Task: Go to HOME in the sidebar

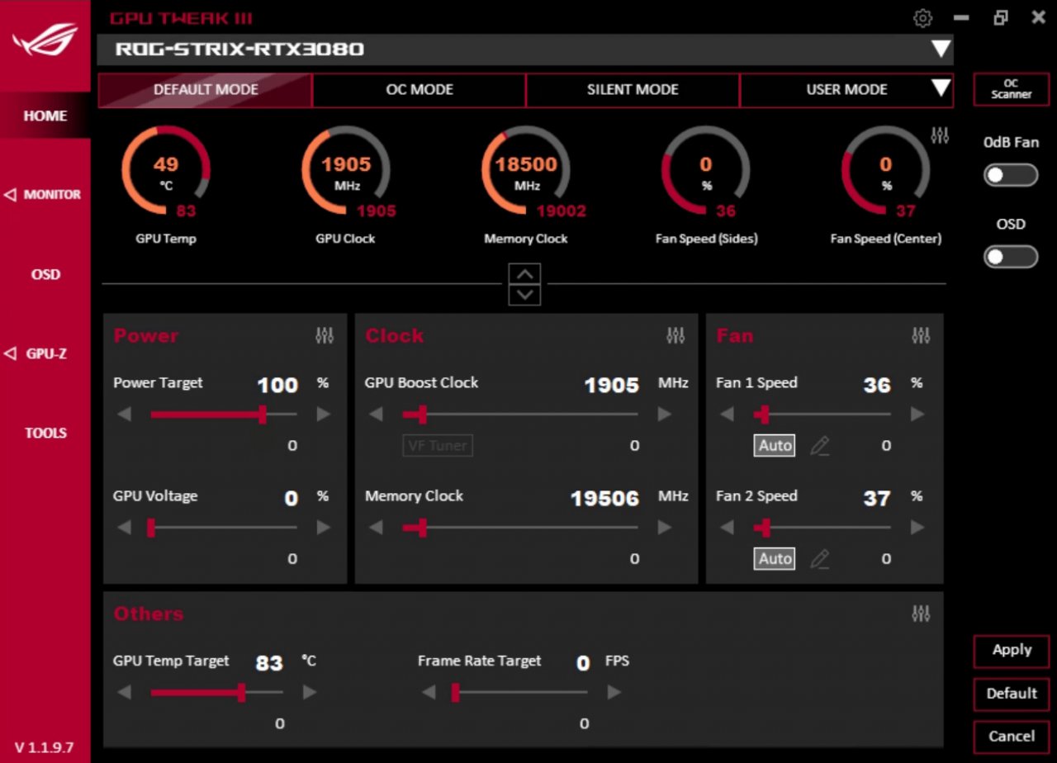Action: point(45,116)
